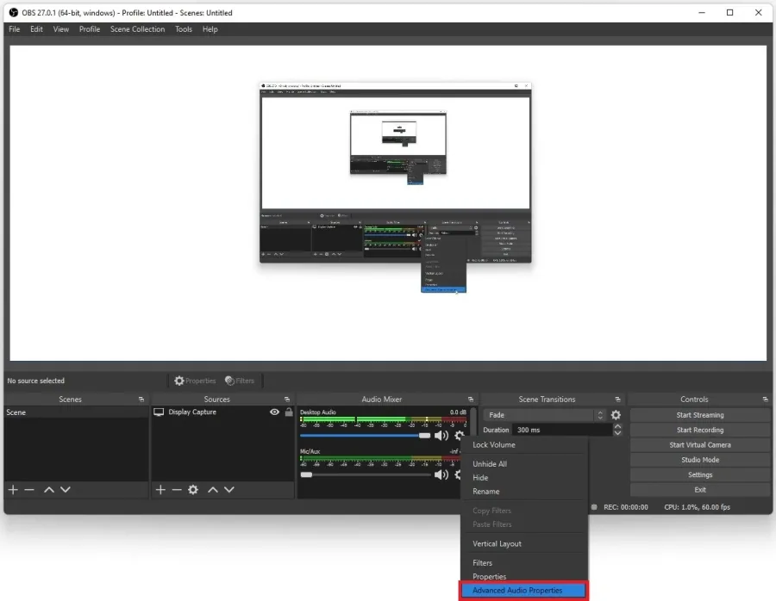776x601 pixels.
Task: Select the Scene item in Scenes
Action: point(76,412)
